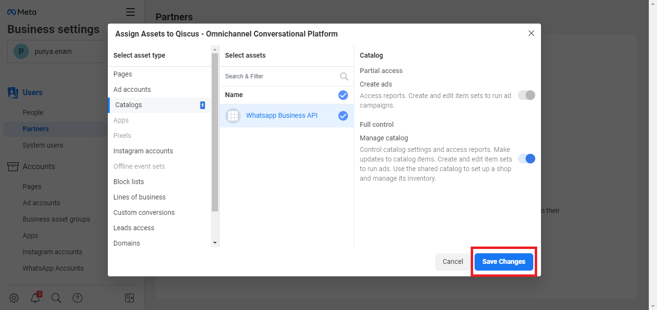Open the help question mark icon
This screenshot has height=310, width=657.
77,298
